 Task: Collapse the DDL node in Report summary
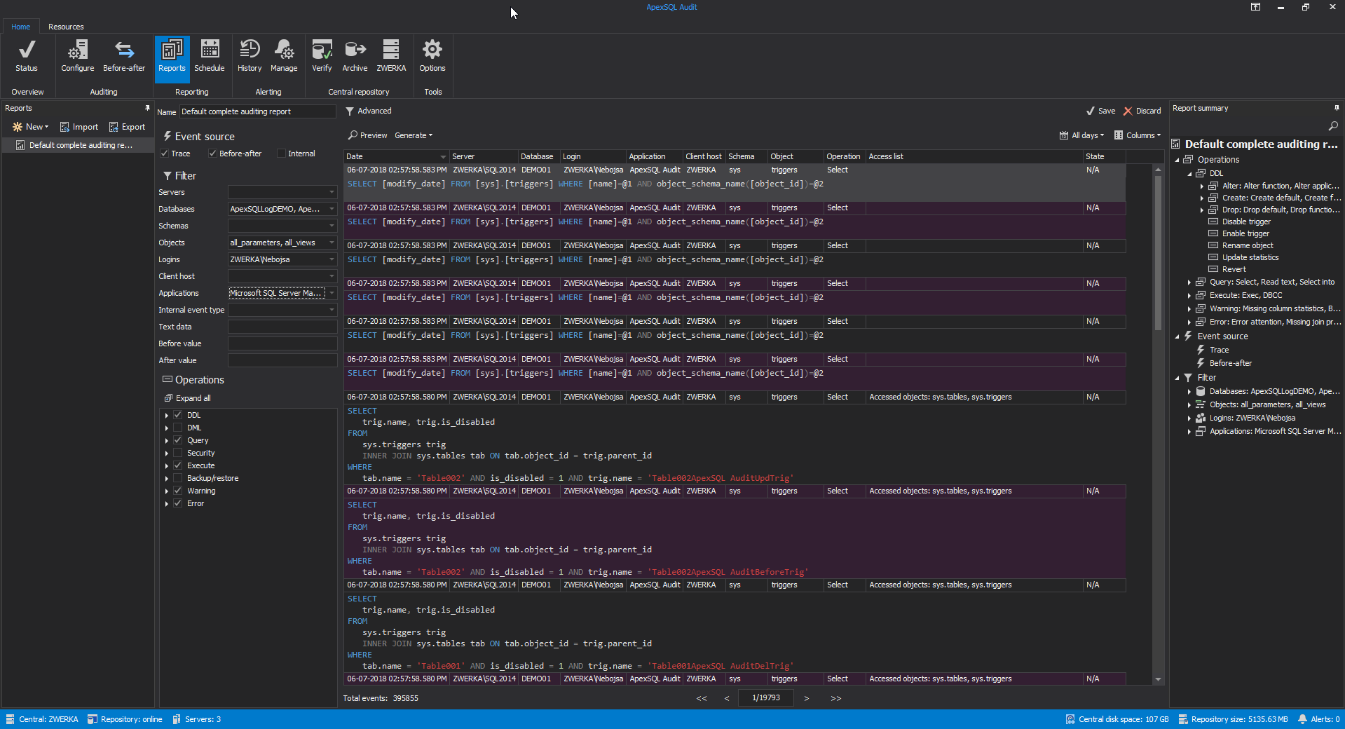[1189, 173]
